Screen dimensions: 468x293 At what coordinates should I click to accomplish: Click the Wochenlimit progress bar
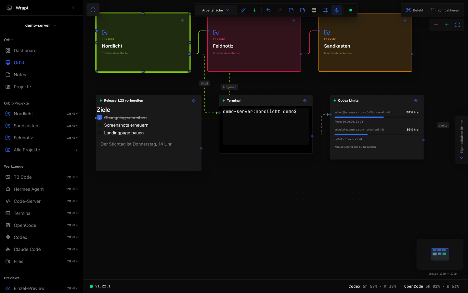pyautogui.click(x=377, y=134)
